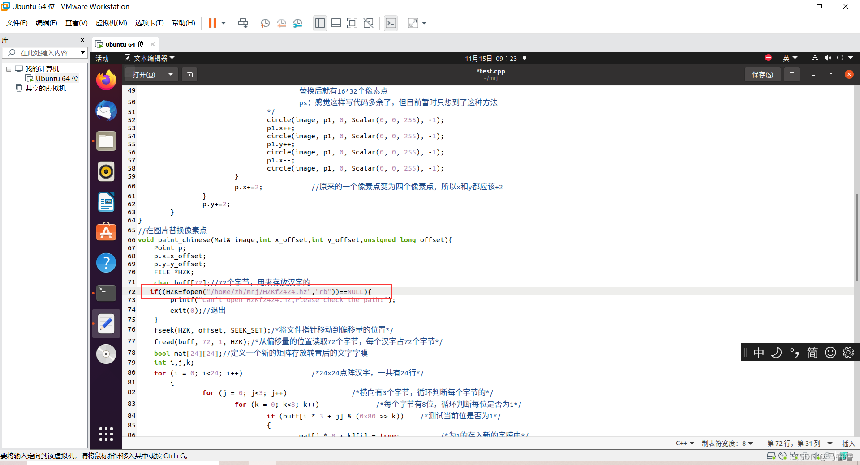
Task: Open the IME settings gear
Action: tap(848, 353)
